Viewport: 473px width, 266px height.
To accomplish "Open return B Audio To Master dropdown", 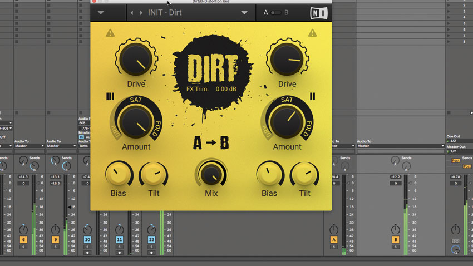I will pyautogui.click(x=401, y=146).
